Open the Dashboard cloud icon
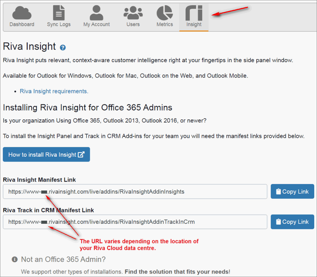Image resolution: width=317 pixels, height=277 pixels. 22,13
